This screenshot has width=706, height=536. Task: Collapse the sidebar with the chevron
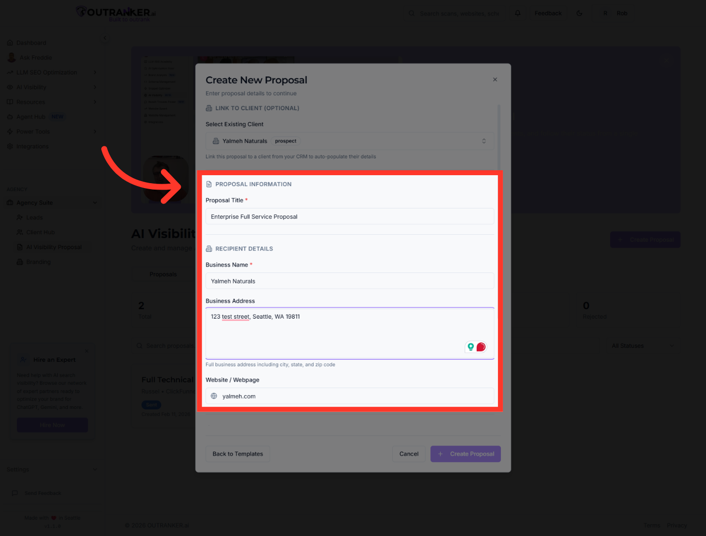click(105, 38)
